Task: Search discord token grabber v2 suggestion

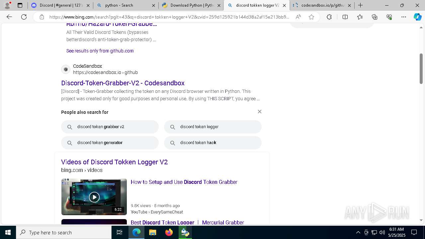Action: [110, 127]
